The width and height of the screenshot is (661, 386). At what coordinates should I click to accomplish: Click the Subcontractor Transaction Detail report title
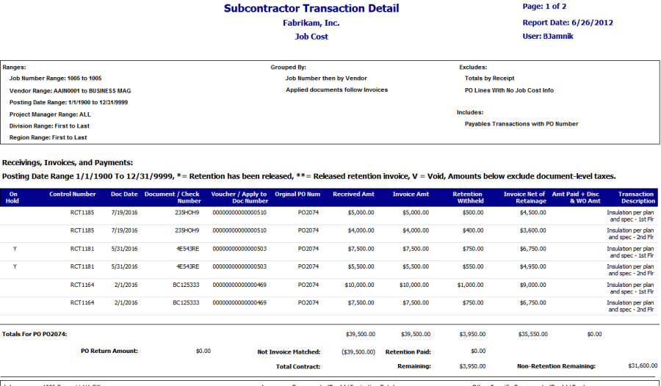(311, 9)
